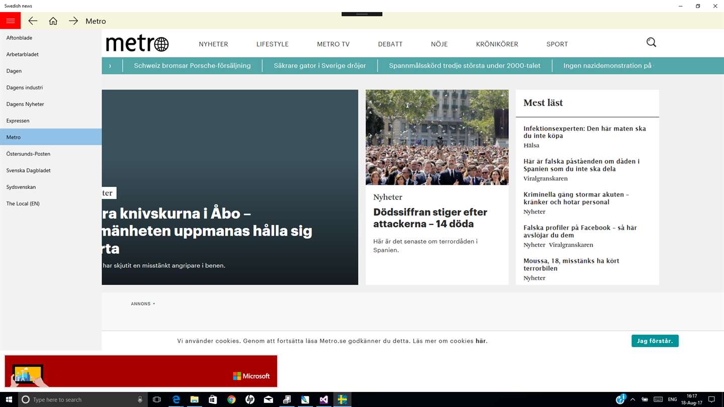Viewport: 724px width, 407px height.
Task: Open File Explorer from taskbar
Action: 195,399
